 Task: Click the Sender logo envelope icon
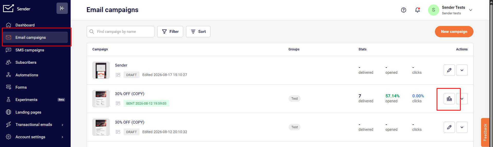tap(8, 8)
